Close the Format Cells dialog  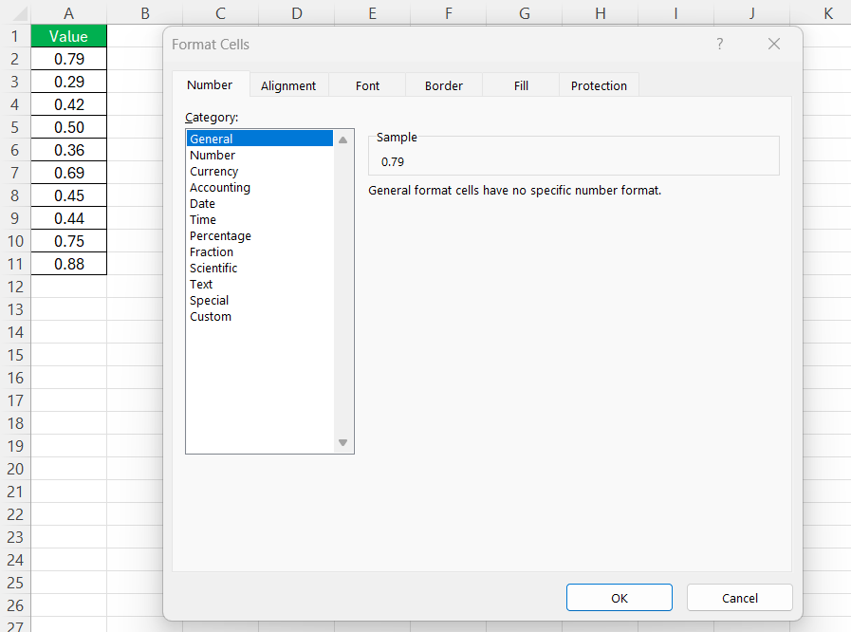pos(774,44)
